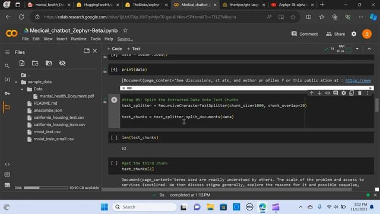This screenshot has height=214, width=380.
Task: Add comment to selected cell
Action: pos(335,93)
